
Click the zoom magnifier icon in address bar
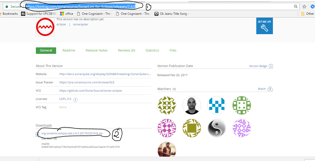296,6
